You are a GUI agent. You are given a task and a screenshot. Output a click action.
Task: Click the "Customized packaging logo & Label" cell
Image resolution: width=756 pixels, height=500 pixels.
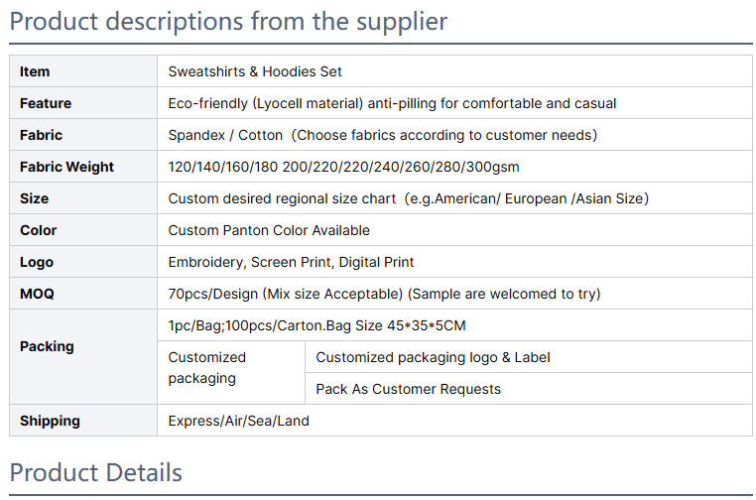tap(433, 357)
